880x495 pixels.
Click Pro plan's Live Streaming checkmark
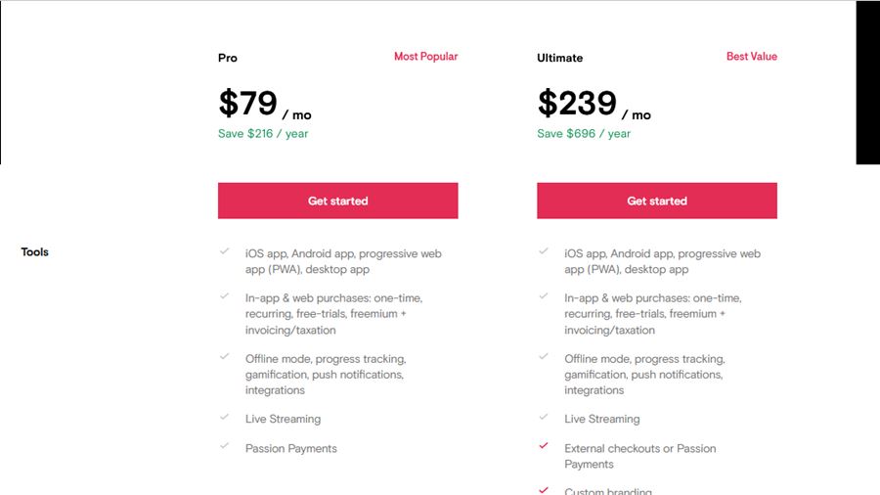click(x=225, y=417)
